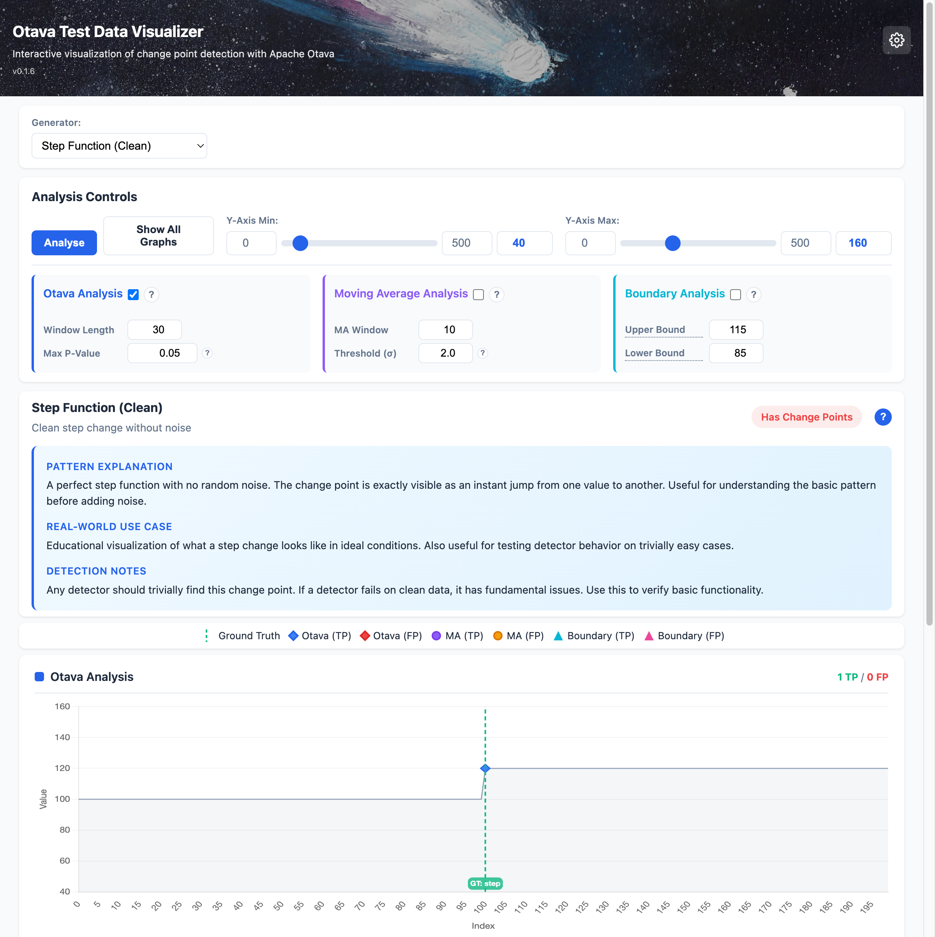The image size is (935, 937).
Task: Click the REAL-WORLD USE CASE heading
Action: point(109,527)
